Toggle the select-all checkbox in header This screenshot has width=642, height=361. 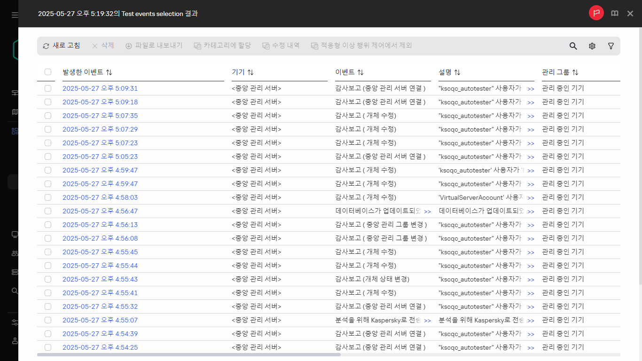click(x=48, y=72)
